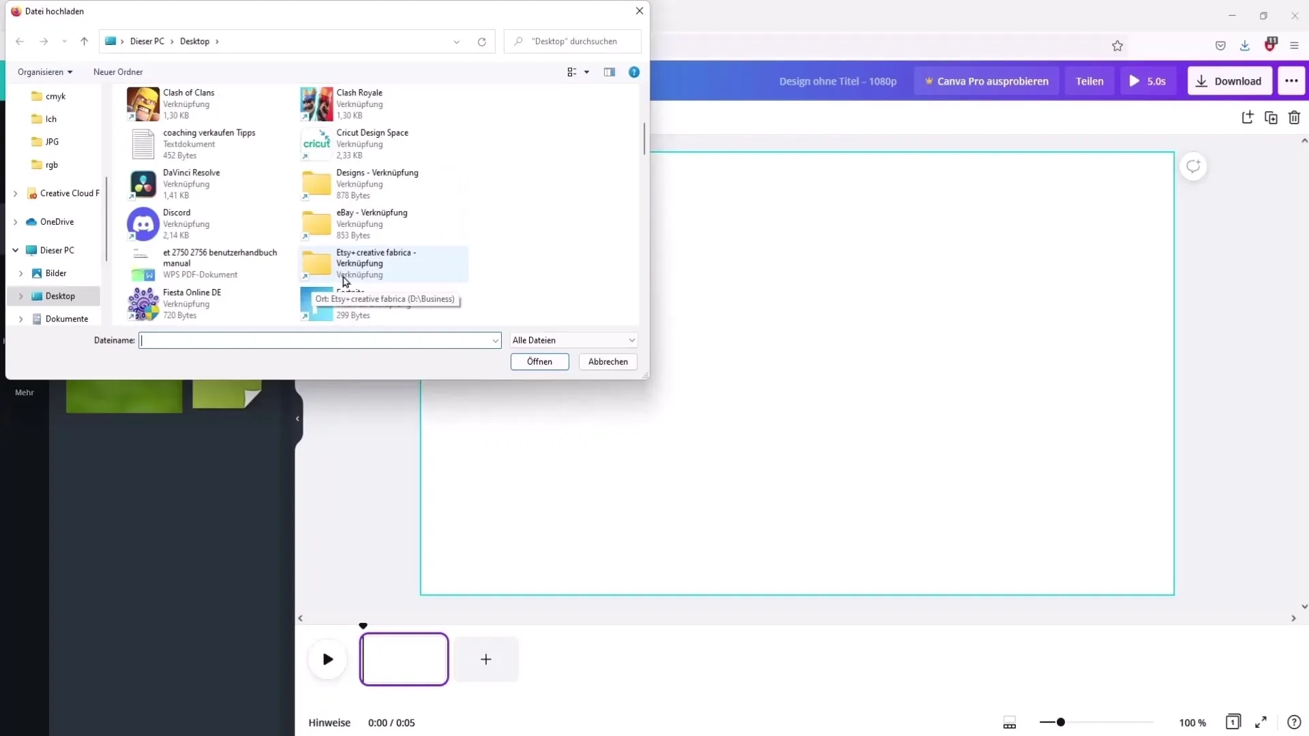This screenshot has height=736, width=1309.
Task: Select Desktop in the navigation tree
Action: point(60,296)
